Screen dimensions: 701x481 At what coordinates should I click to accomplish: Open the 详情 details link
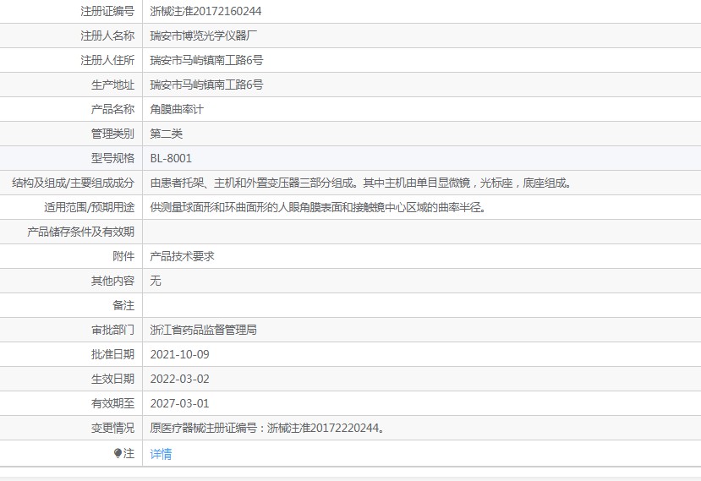(161, 454)
